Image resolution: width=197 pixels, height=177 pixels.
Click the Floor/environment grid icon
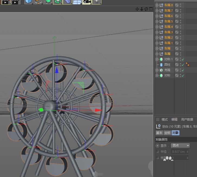77,2
